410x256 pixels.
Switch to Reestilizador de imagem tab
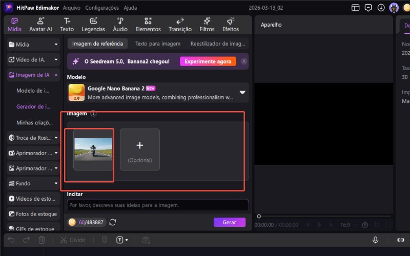tap(218, 44)
